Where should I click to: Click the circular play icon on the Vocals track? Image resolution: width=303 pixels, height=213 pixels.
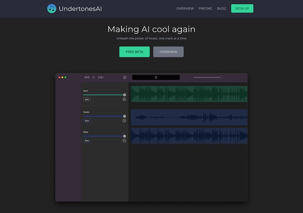pyautogui.click(x=124, y=120)
